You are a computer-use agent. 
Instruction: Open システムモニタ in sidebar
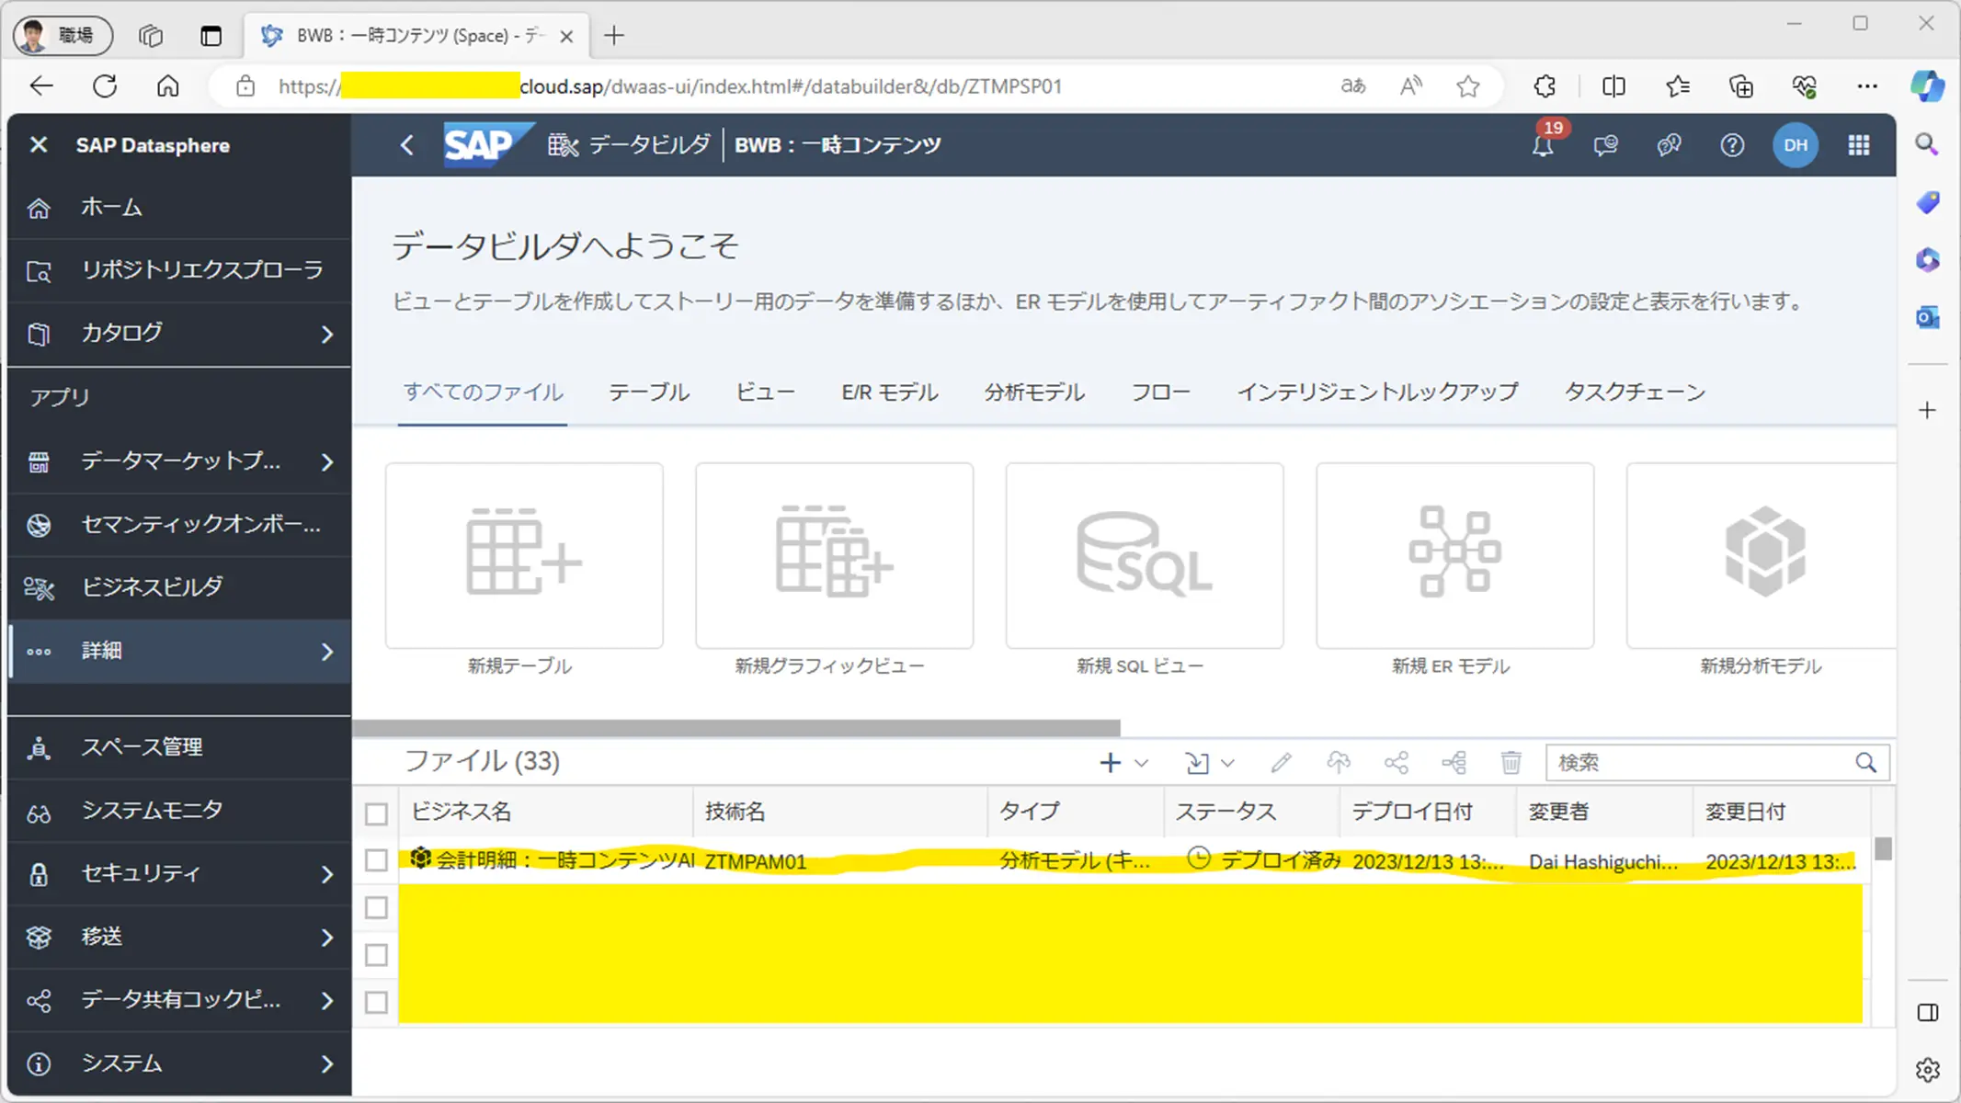pyautogui.click(x=179, y=811)
